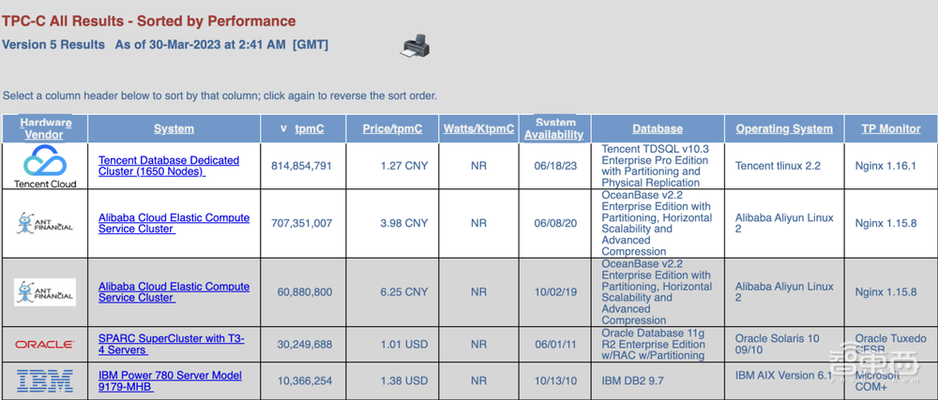Sort by System Availability header
The width and height of the screenshot is (938, 400).
point(553,128)
